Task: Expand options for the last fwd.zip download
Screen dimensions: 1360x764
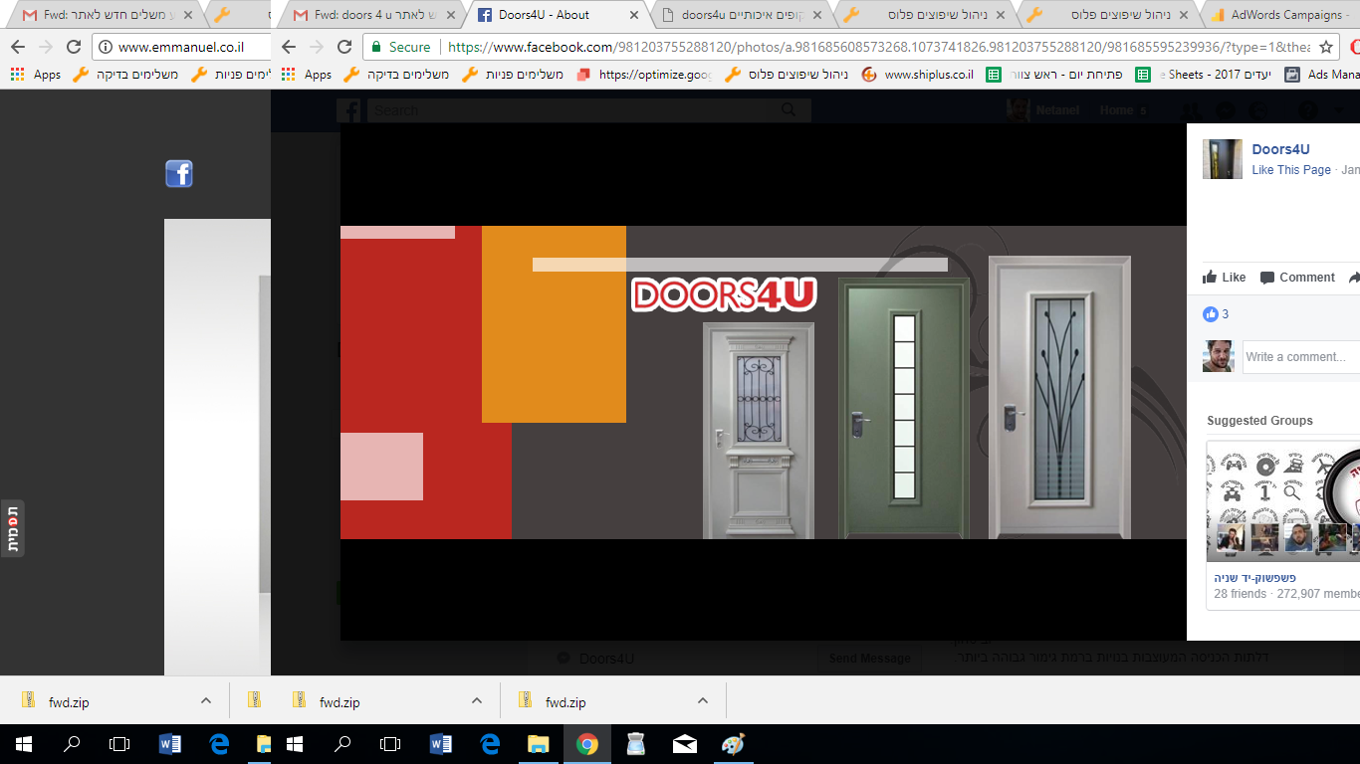Action: (703, 700)
